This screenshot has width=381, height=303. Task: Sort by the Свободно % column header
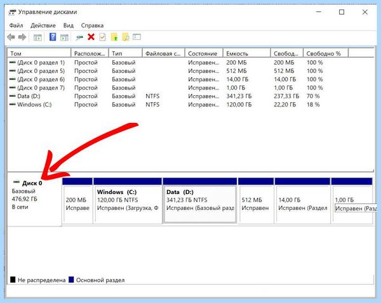click(x=326, y=53)
